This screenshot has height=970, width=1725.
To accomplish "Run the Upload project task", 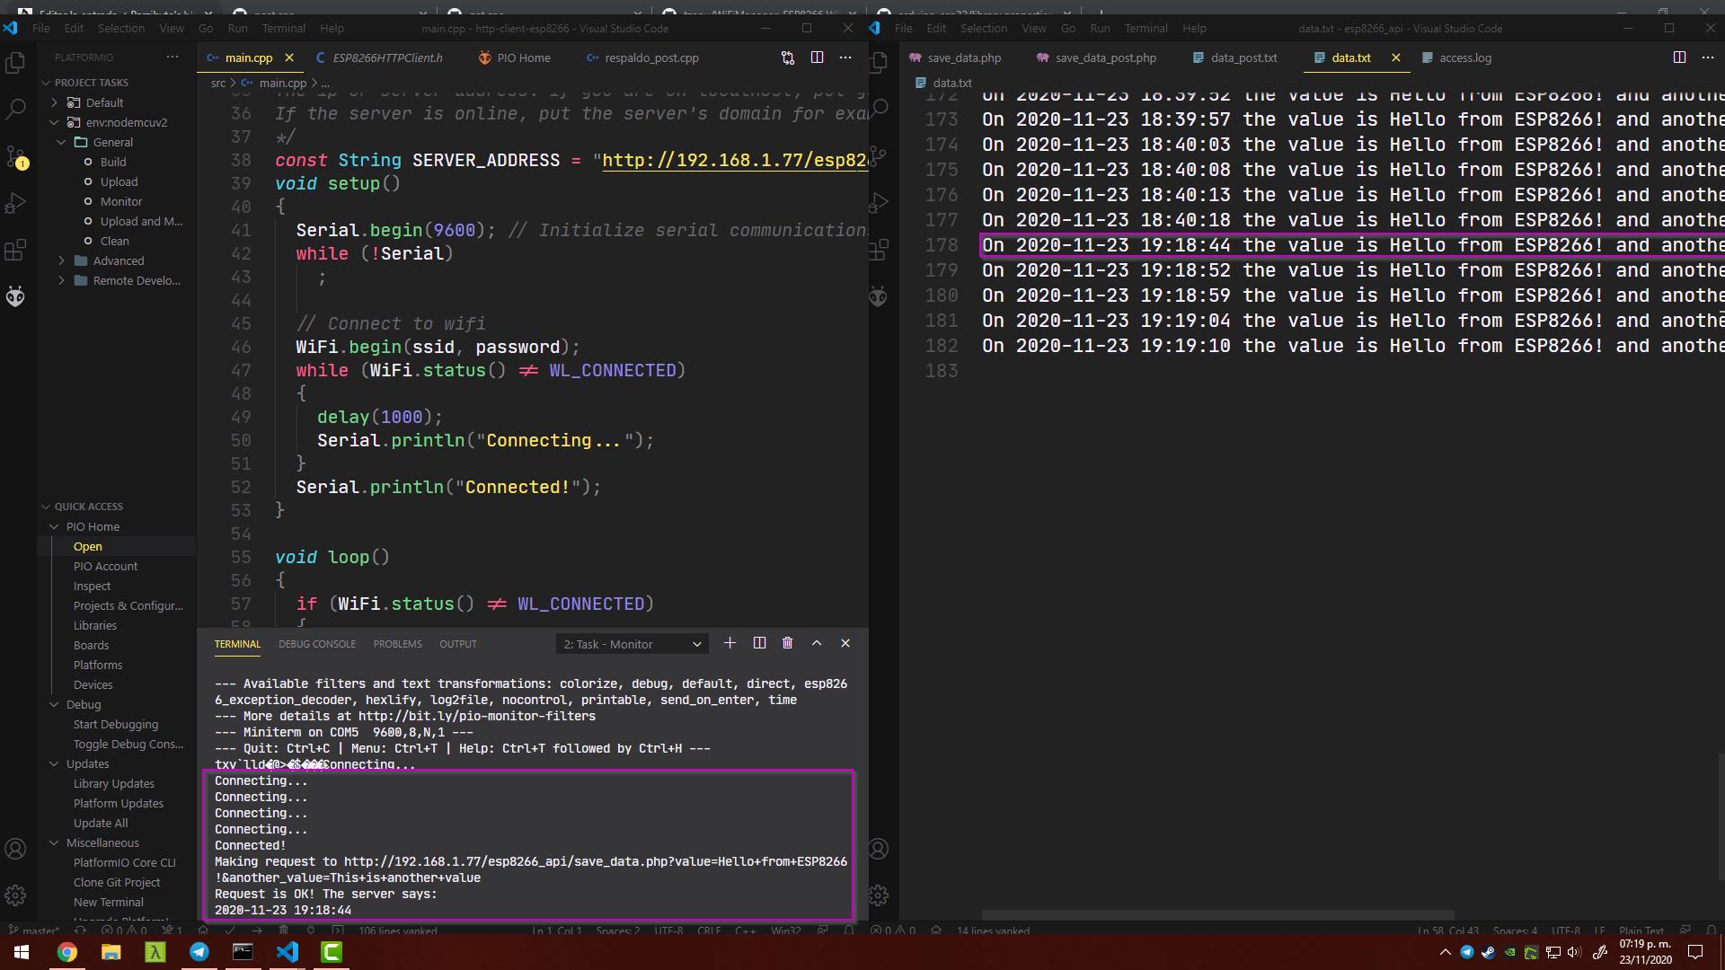I will pyautogui.click(x=119, y=181).
